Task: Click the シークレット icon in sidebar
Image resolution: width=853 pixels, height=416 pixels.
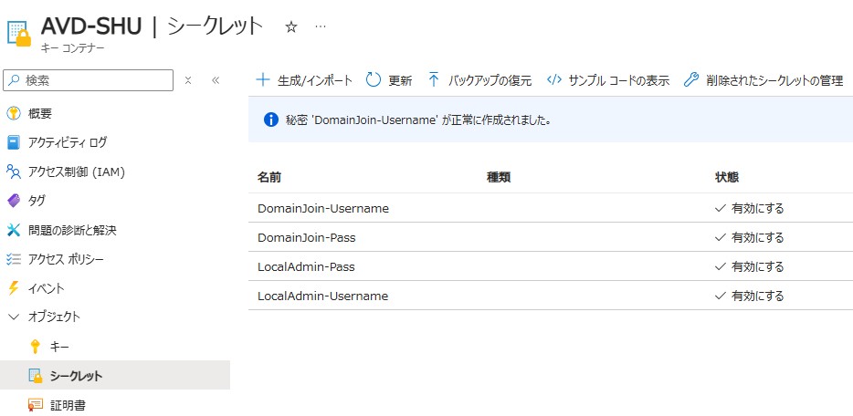Action: tap(36, 376)
